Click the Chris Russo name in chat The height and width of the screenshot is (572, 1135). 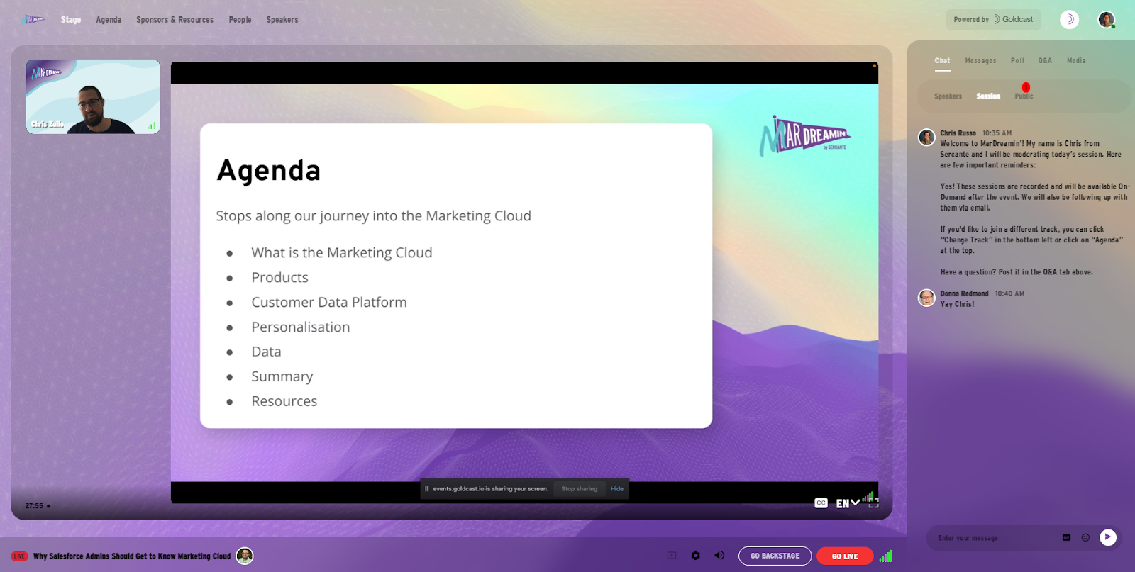[x=958, y=133]
